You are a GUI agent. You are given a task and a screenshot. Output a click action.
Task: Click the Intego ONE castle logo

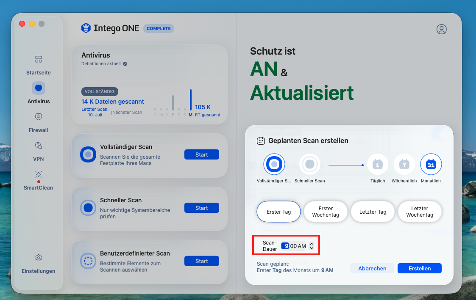(x=86, y=28)
